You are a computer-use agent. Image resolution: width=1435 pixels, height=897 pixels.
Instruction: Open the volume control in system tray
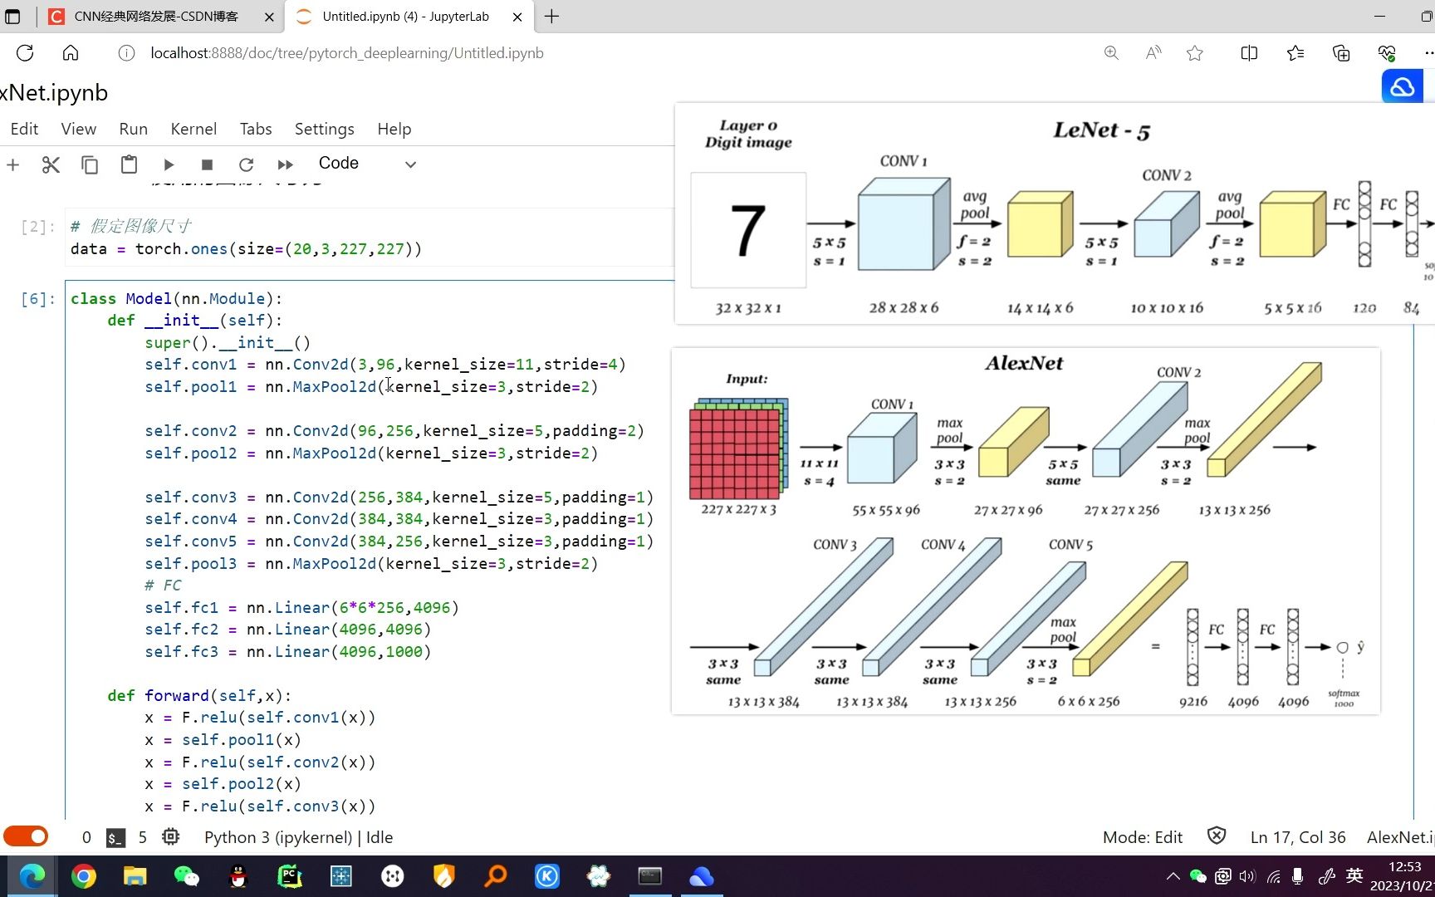1247,876
